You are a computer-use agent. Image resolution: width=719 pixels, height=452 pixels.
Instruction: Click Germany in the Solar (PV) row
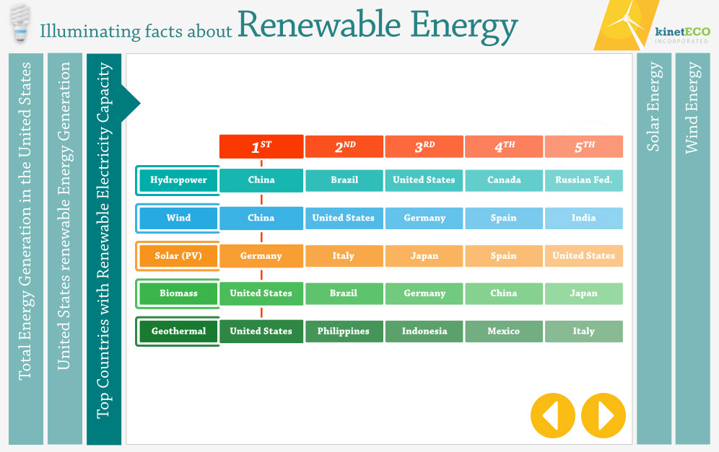[261, 255]
